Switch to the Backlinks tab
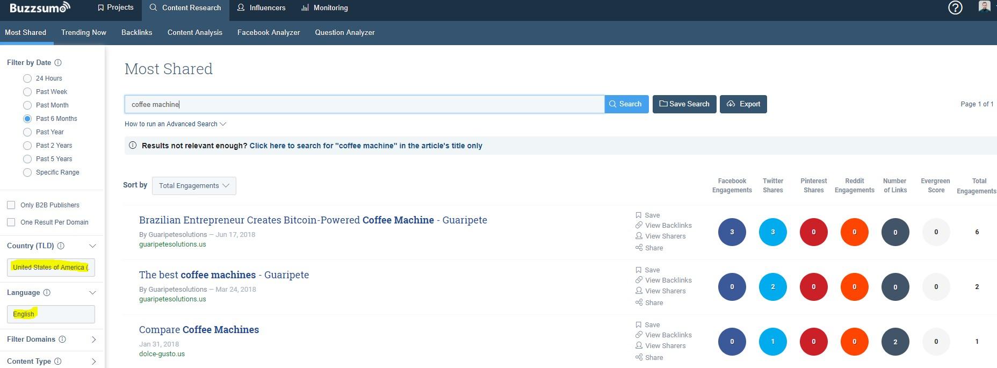 coord(137,33)
